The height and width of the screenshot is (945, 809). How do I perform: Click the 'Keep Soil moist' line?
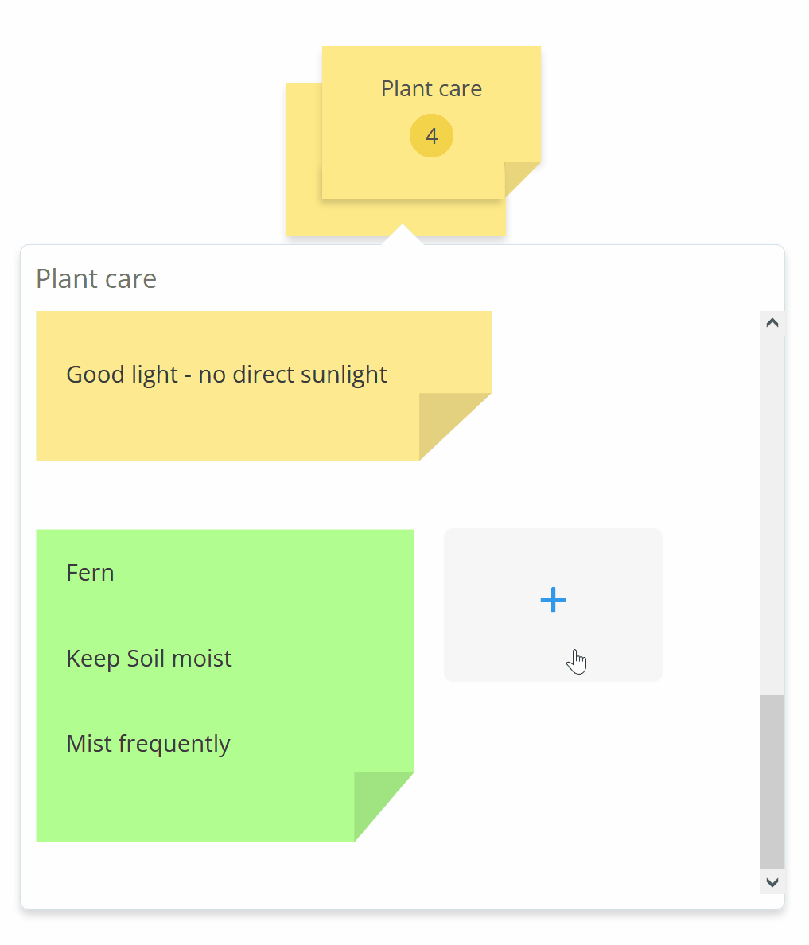click(x=149, y=658)
